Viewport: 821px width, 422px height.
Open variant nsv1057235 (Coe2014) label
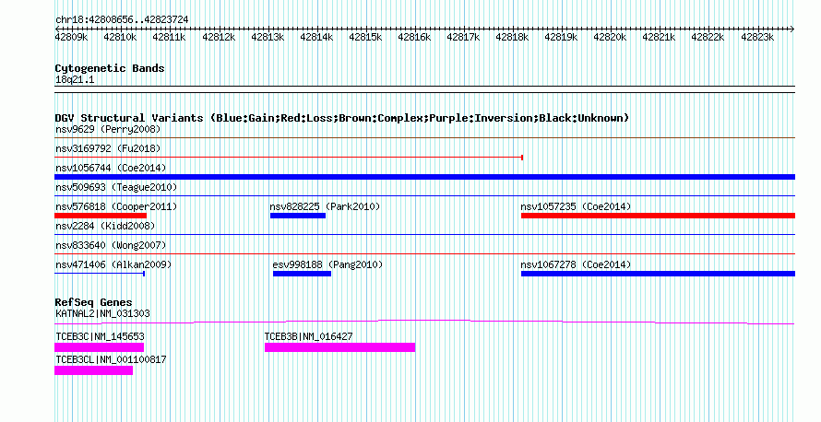click(x=576, y=206)
